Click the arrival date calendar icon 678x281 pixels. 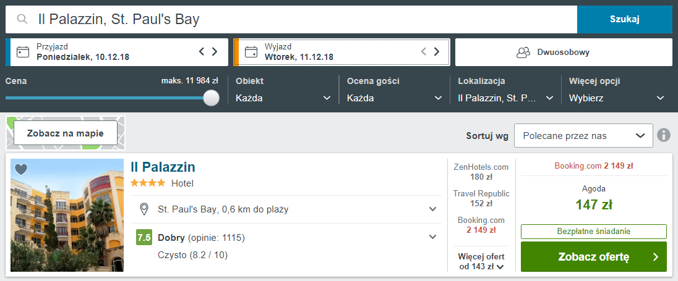(22, 52)
